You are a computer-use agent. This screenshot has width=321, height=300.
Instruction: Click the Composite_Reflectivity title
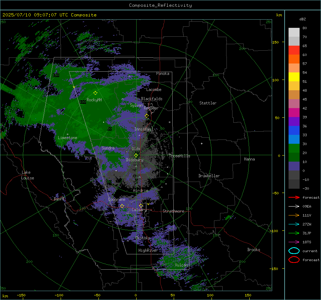click(x=160, y=5)
